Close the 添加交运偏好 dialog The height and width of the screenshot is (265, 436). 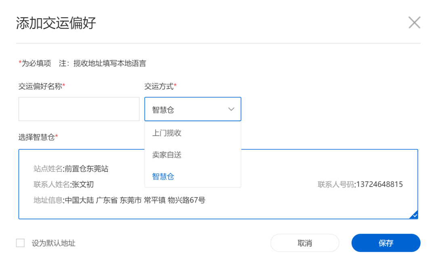pos(414,23)
